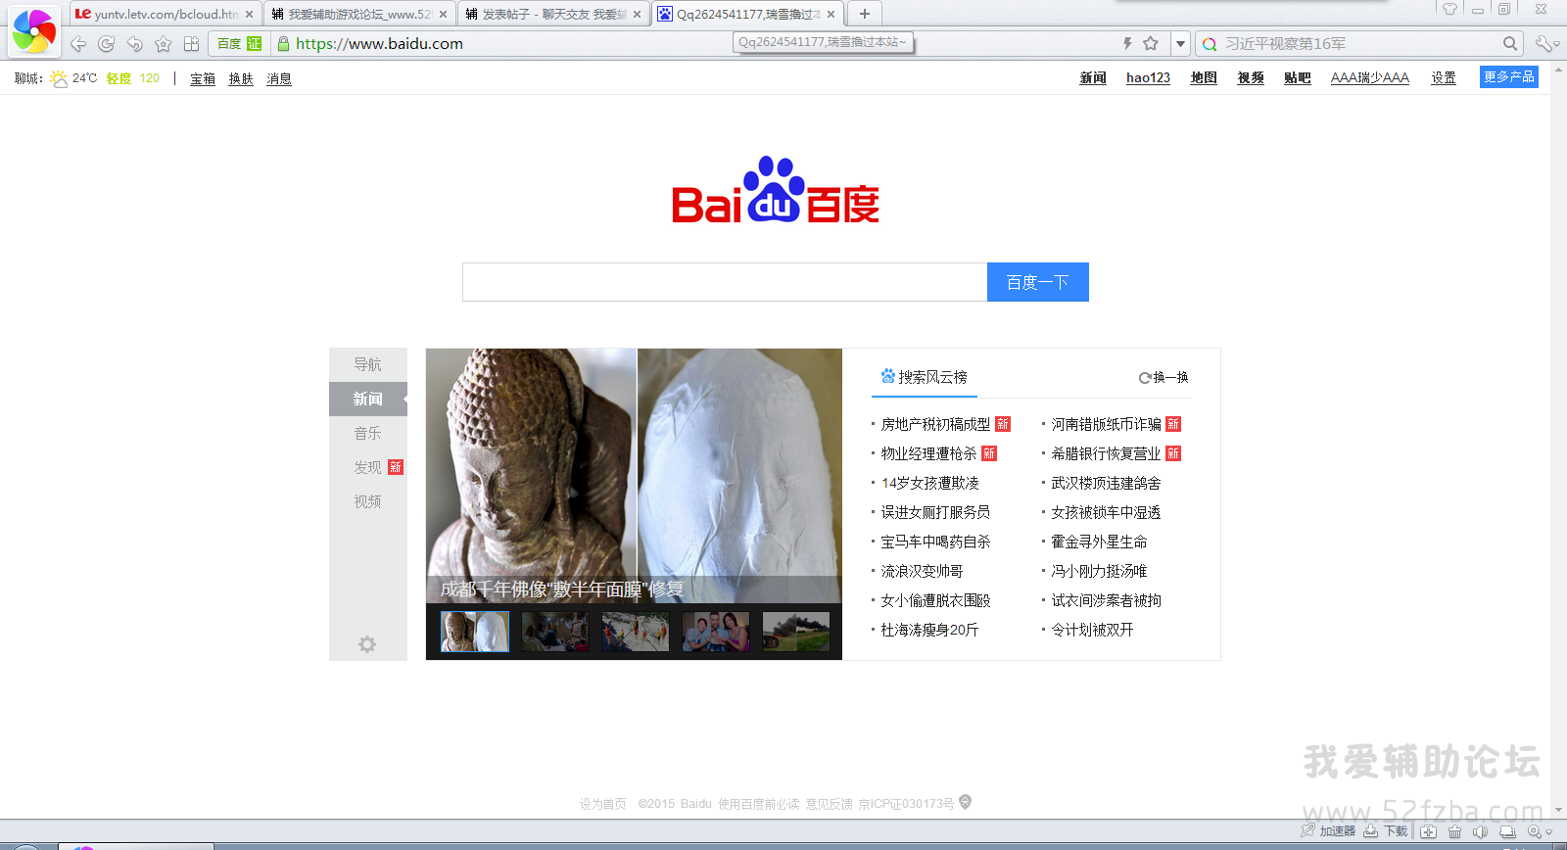Open 视频 link in the top right navigation

tap(1251, 78)
